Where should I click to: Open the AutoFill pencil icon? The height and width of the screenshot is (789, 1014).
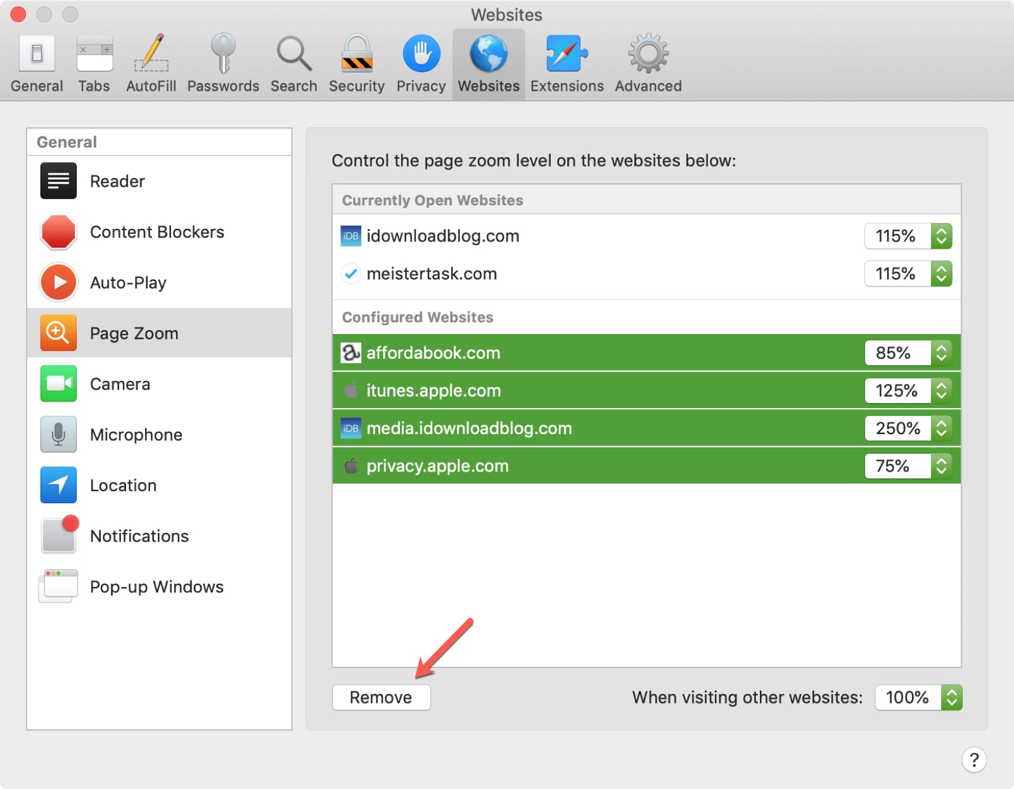[151, 52]
